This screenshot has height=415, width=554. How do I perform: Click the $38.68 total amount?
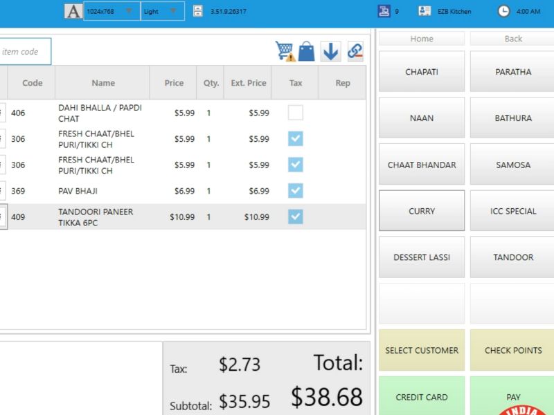coord(327,396)
